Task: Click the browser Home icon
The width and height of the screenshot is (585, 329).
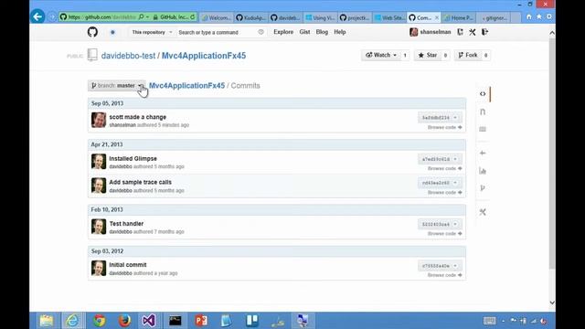Action: point(528,16)
